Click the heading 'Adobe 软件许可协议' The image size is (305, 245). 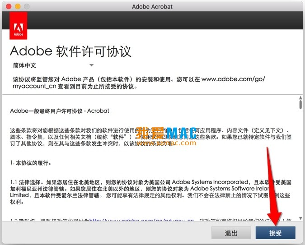(71, 51)
